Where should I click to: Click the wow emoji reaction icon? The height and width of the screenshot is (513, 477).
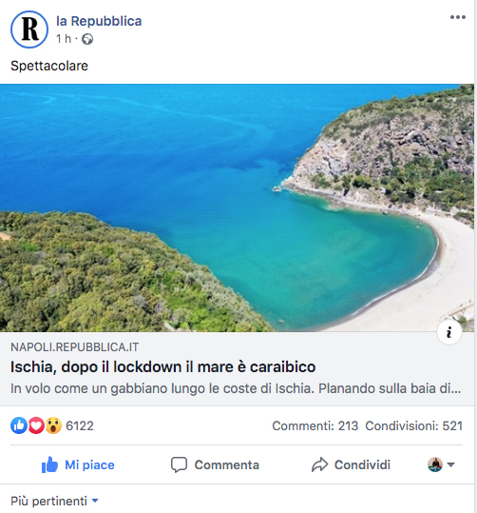point(53,425)
